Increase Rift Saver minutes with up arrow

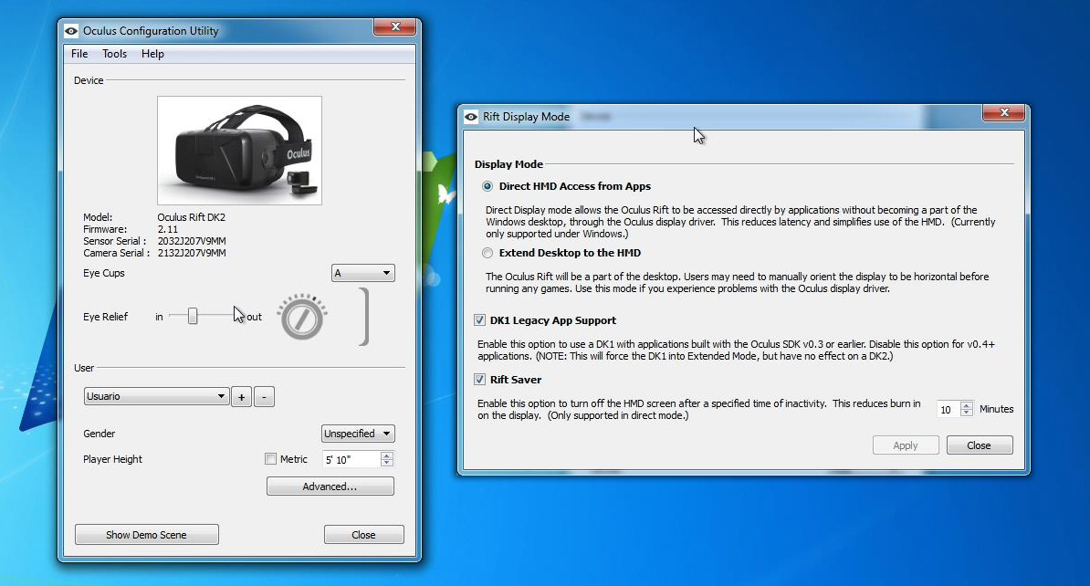(x=966, y=405)
